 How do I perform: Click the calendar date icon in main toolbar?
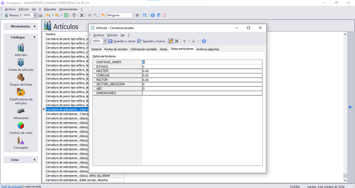(145, 15)
